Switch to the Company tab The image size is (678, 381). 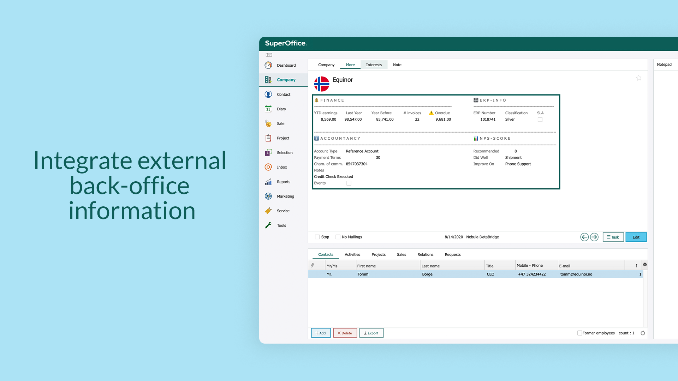(x=326, y=65)
